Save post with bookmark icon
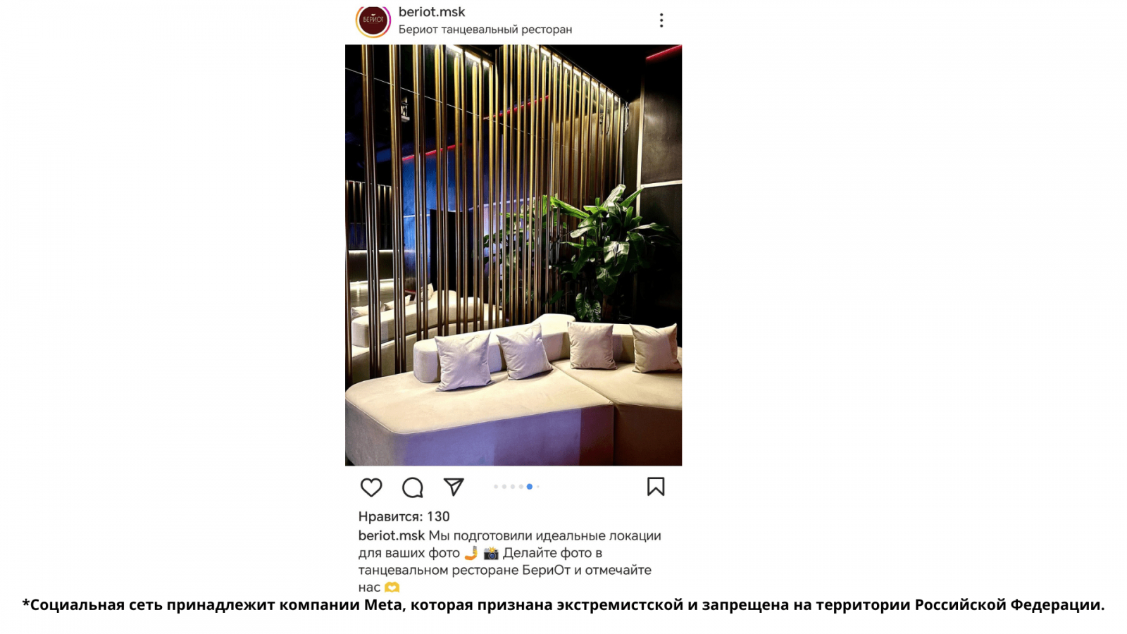 [x=656, y=487]
